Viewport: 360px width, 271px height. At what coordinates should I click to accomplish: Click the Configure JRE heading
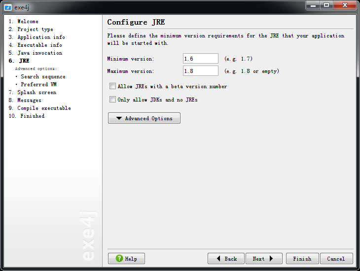[136, 22]
